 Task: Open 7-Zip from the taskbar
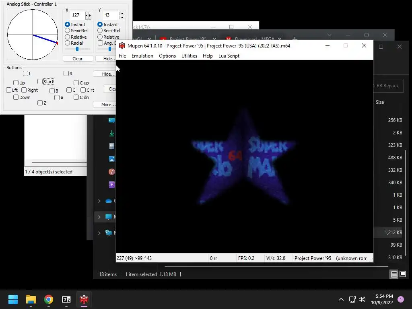[66, 299]
